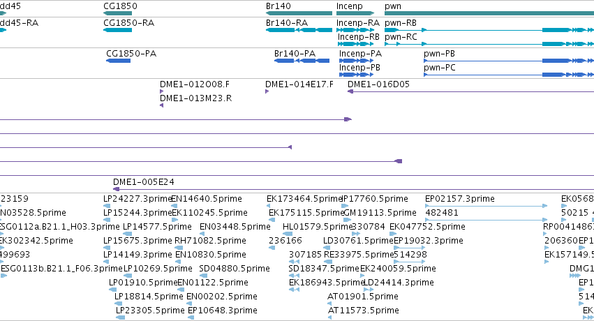594x321 pixels.
Task: Select protein label pwn-PB
Action: pyautogui.click(x=439, y=53)
